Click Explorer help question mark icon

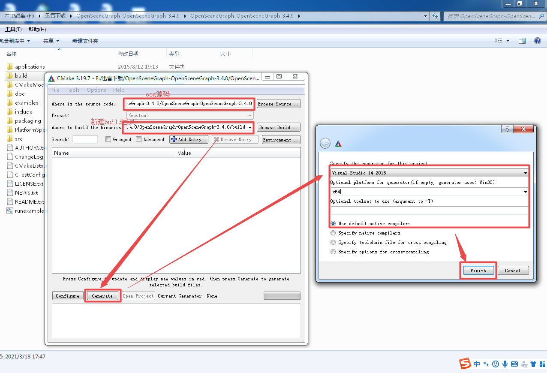pos(538,41)
